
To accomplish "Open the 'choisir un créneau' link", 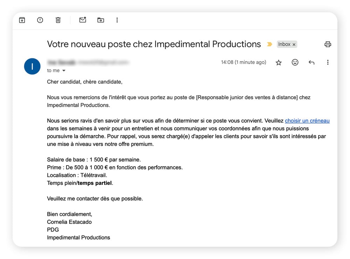I will [x=307, y=120].
